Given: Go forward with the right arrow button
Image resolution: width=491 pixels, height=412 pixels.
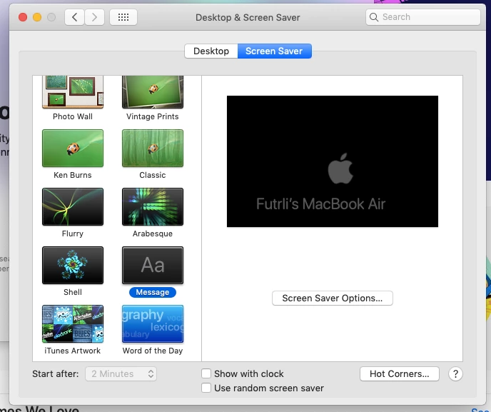Looking at the screenshot, I should (x=94, y=17).
